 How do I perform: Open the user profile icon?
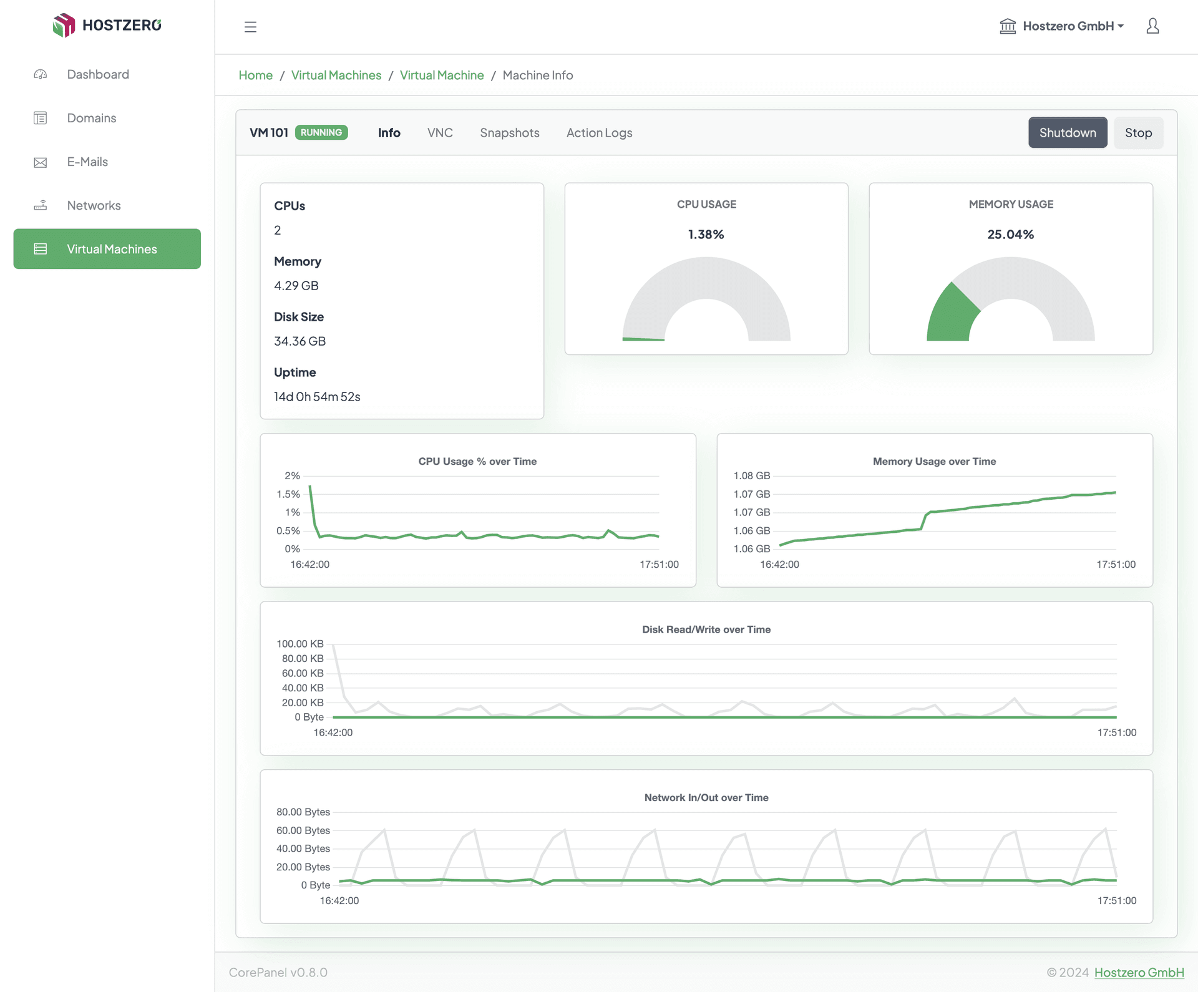1152,26
